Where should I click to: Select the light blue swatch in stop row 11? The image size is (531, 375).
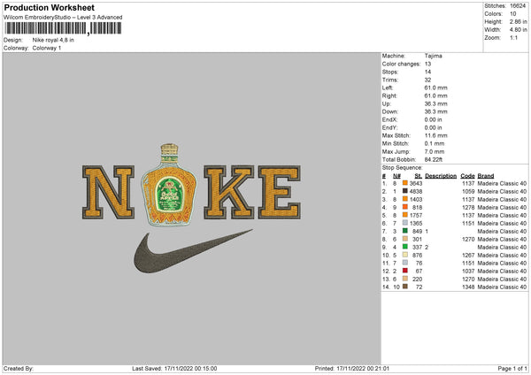405,263
